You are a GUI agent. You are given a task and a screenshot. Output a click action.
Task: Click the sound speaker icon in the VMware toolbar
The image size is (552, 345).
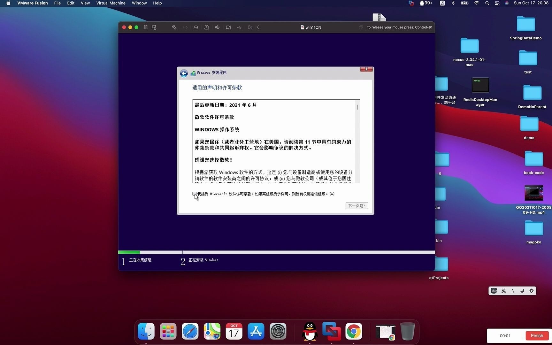217,27
